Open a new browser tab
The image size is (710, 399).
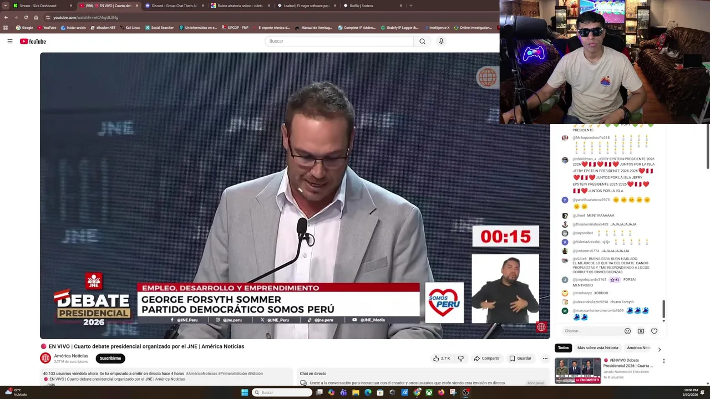(x=410, y=6)
